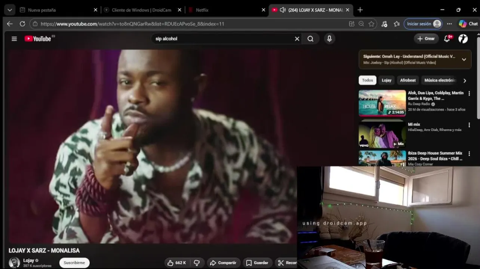View site information lock icon
This screenshot has width=480, height=269.
35,24
